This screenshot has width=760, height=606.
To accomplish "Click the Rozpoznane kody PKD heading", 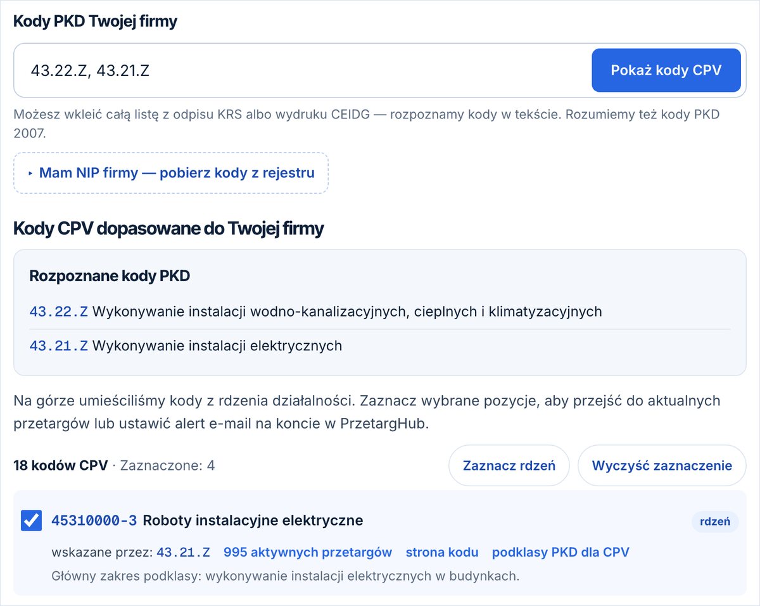I will coord(110,276).
